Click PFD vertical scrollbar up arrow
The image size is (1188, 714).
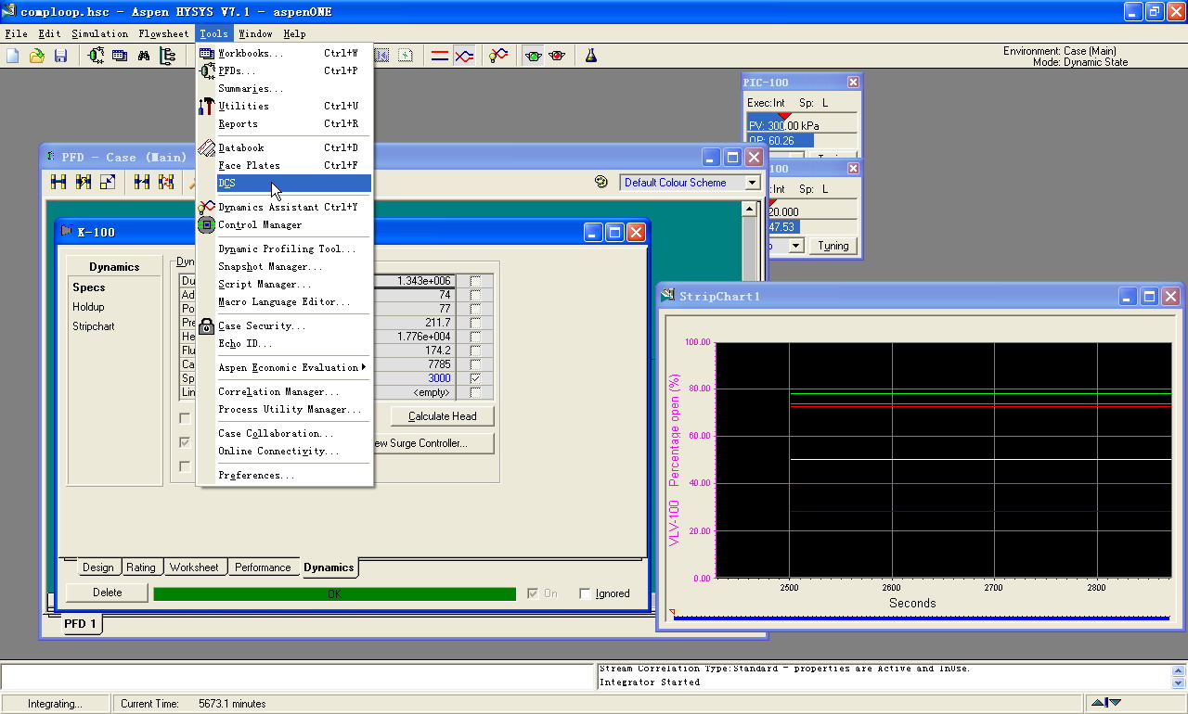click(750, 210)
